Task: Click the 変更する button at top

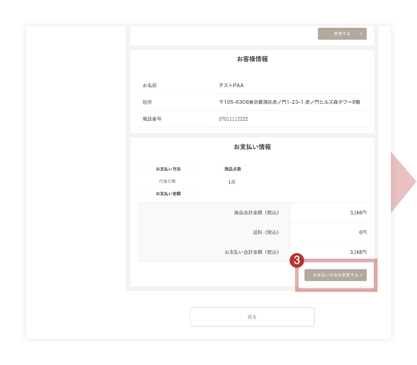Action: pos(342,34)
